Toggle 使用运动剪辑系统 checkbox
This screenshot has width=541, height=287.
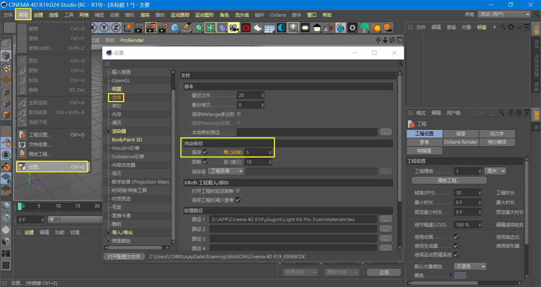click(456, 255)
